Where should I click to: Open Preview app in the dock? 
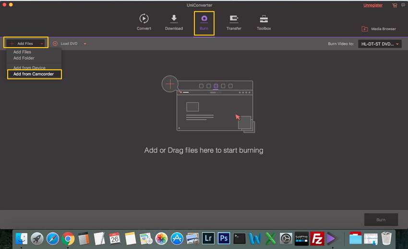point(192,238)
